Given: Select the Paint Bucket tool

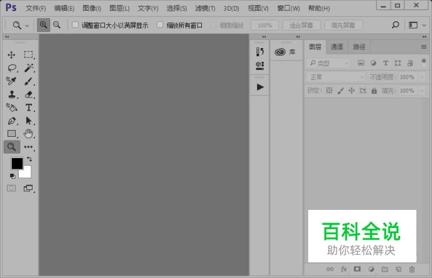Looking at the screenshot, I should [12, 107].
